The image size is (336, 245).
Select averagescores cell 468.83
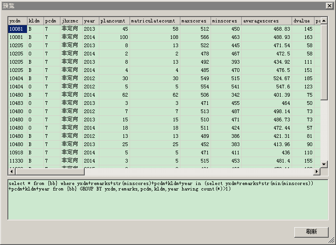(266, 29)
